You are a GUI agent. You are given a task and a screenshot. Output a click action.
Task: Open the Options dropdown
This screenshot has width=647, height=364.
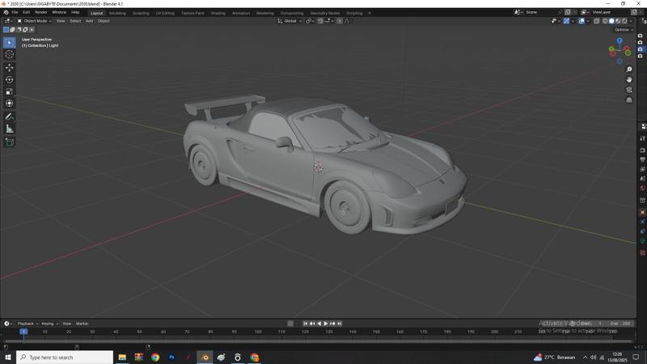(x=623, y=30)
